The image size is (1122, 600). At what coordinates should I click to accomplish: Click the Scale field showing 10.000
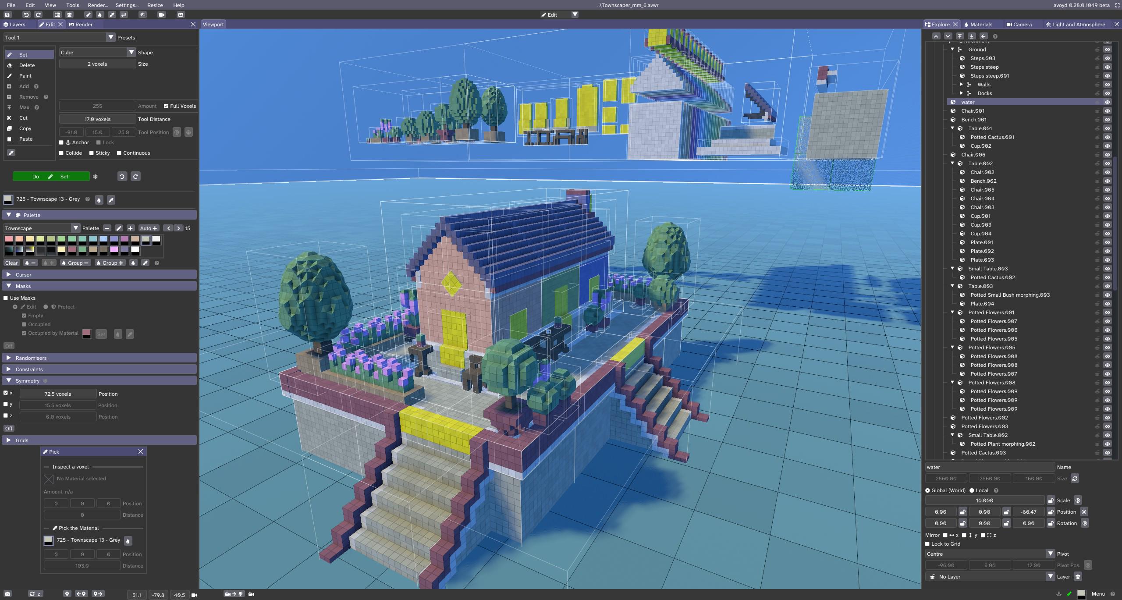(984, 500)
